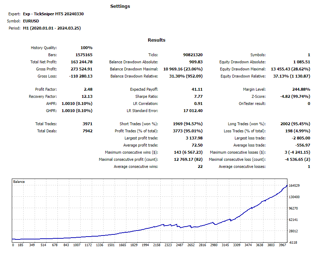
Task: Click the Sharpe Ratio value
Action: point(199,96)
